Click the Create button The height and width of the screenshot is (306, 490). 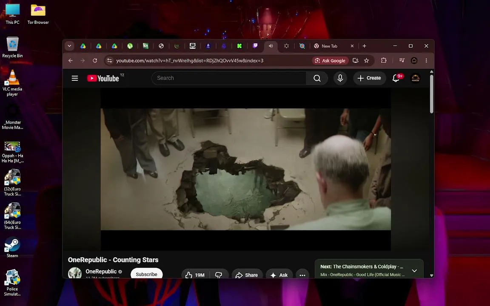pyautogui.click(x=369, y=78)
